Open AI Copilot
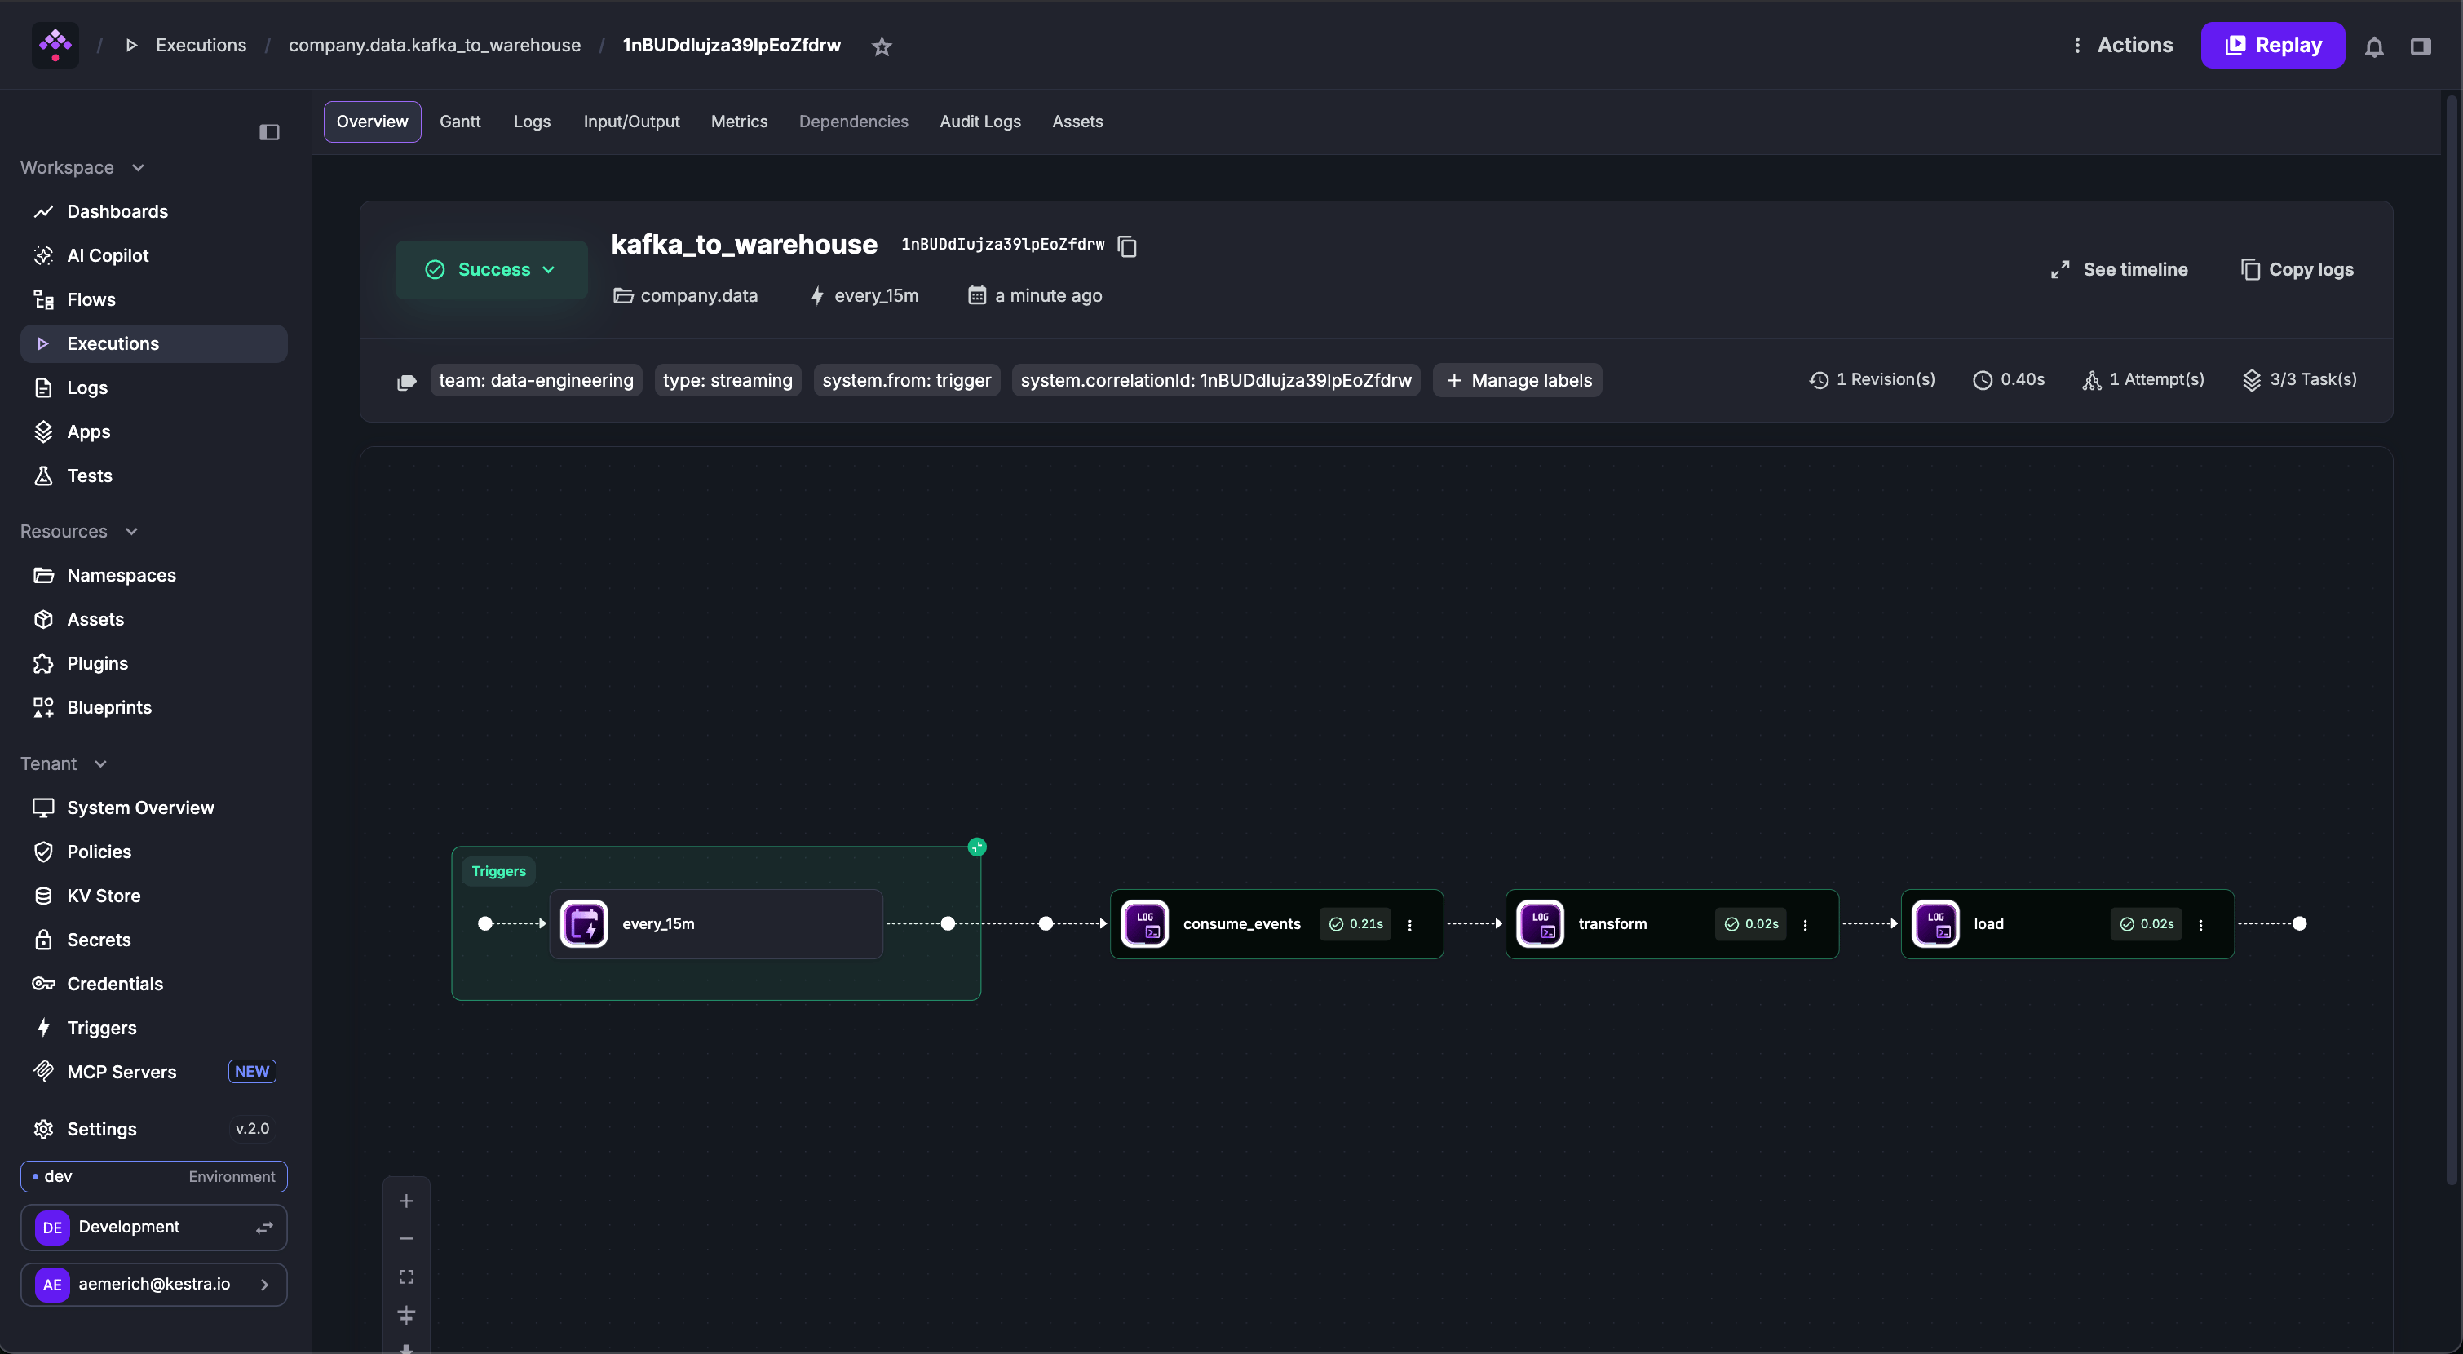Viewport: 2463px width, 1354px height. pos(154,255)
